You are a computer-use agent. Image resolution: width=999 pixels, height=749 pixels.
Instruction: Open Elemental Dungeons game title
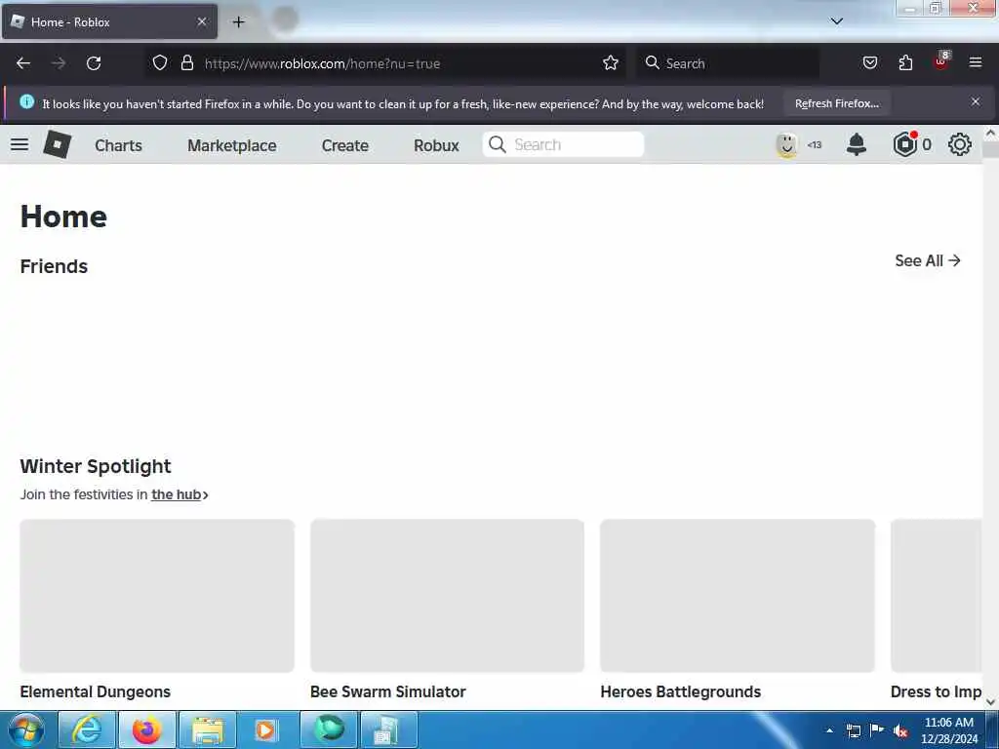coord(95,691)
